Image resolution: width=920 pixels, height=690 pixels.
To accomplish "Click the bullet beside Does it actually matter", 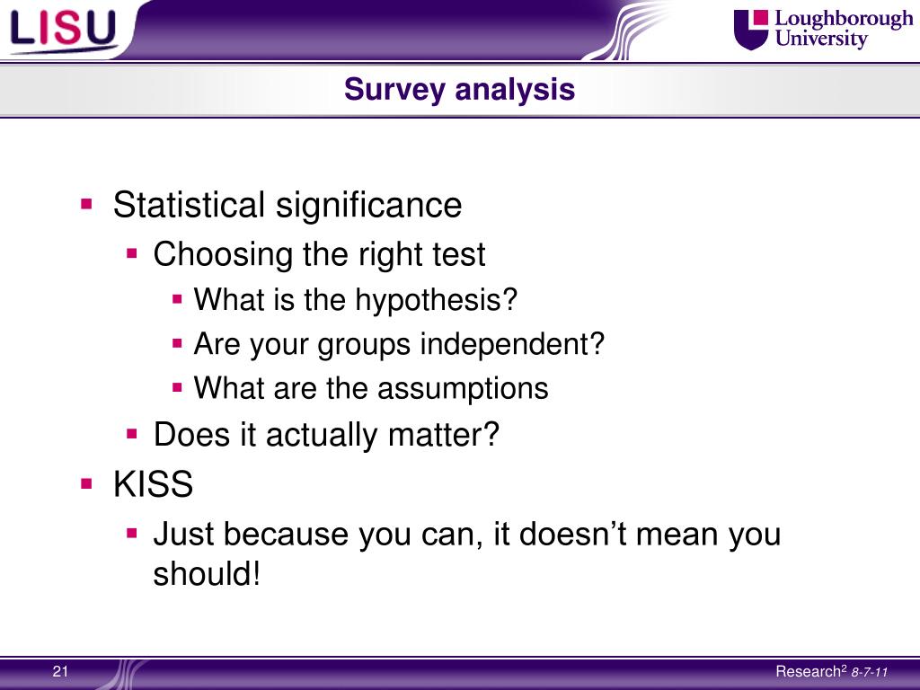I will click(132, 434).
